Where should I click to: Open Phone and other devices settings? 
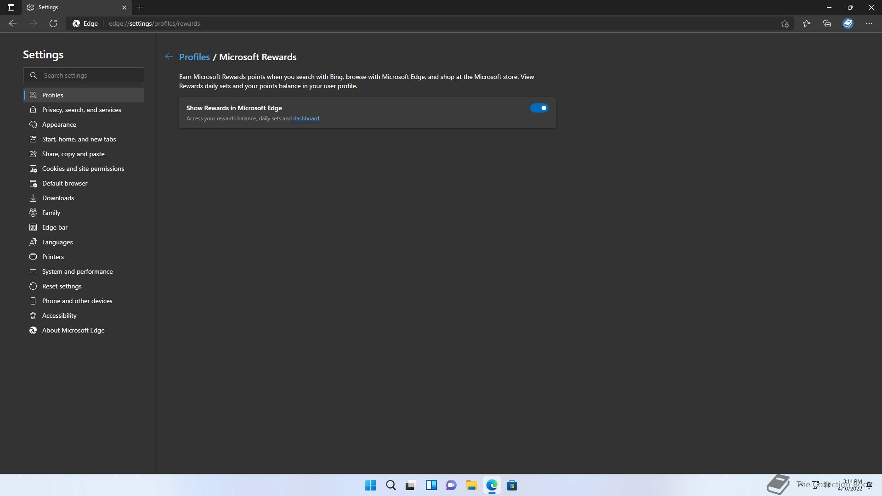(x=84, y=301)
